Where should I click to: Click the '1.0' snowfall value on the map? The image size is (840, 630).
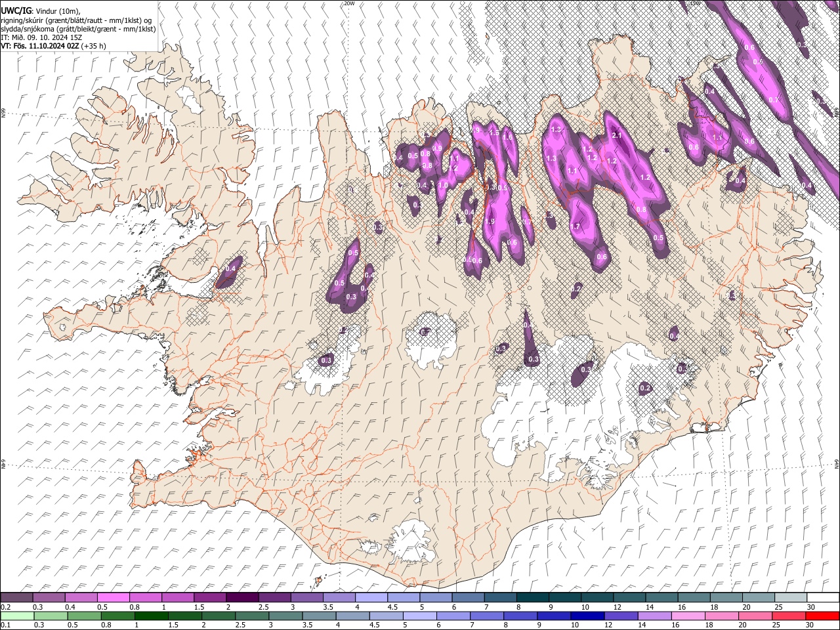pyautogui.click(x=443, y=186)
